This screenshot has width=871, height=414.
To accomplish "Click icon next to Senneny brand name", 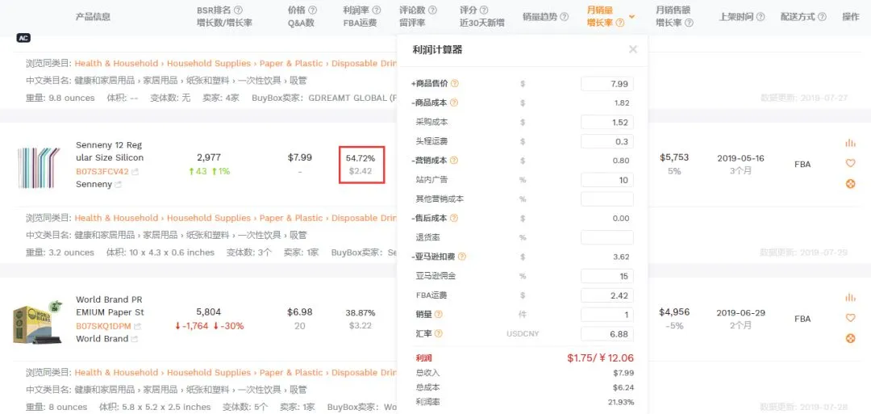I will [118, 185].
